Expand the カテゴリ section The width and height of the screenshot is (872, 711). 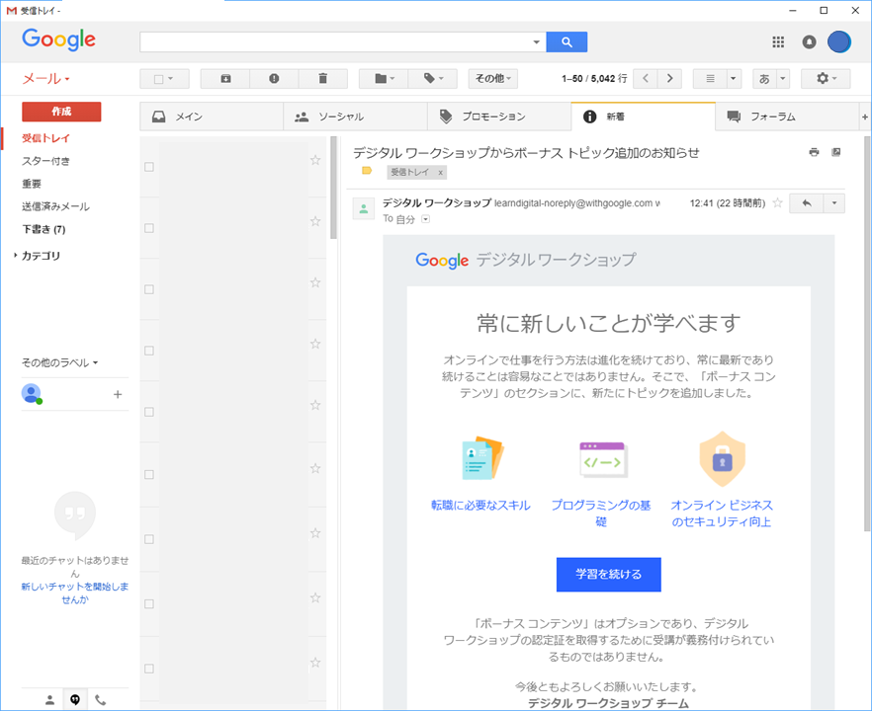(15, 256)
